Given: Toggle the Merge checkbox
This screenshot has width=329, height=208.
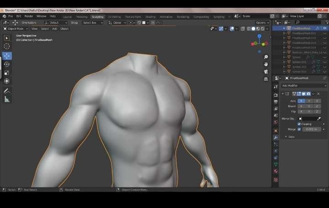Looking at the screenshot, I should (299, 130).
